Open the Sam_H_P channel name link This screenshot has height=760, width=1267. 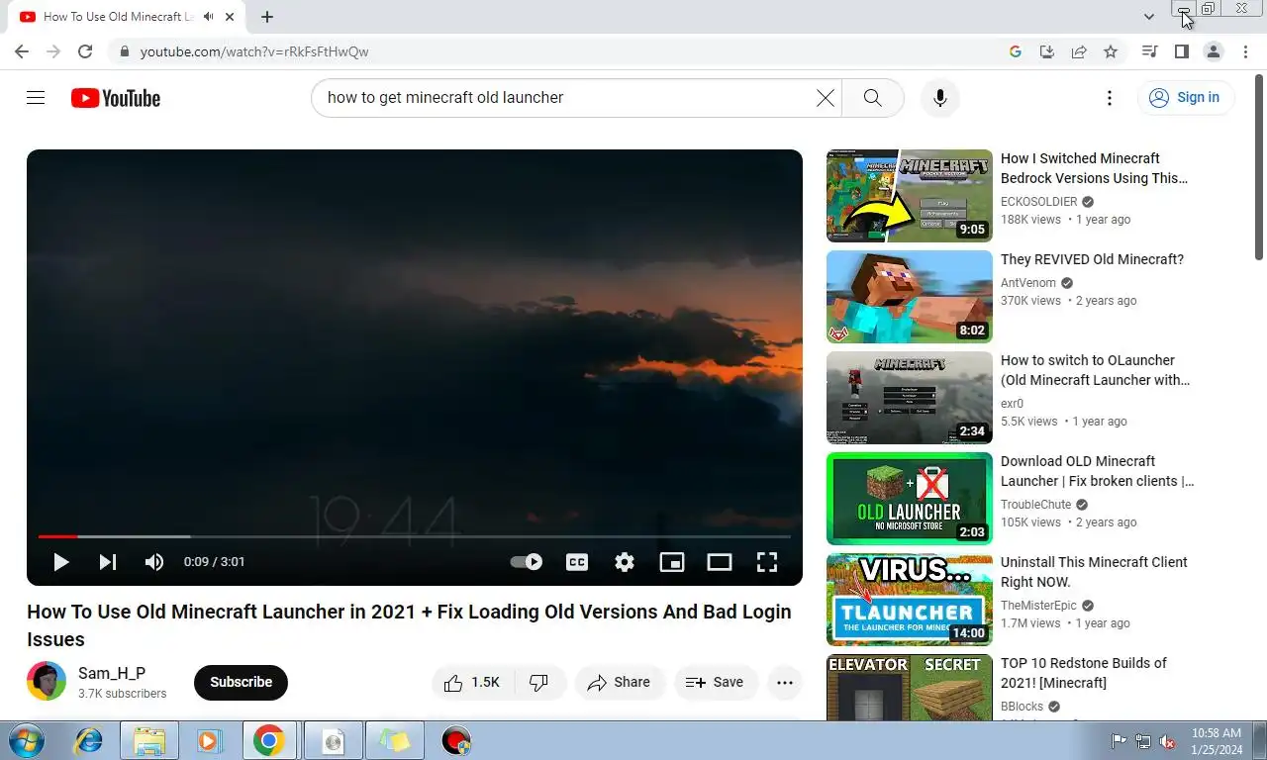[x=112, y=674]
